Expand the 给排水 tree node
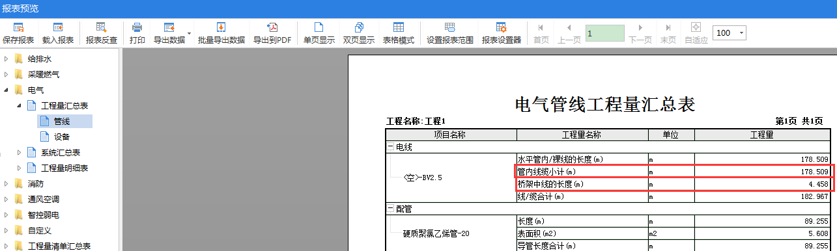The height and width of the screenshot is (251, 837). 6,59
